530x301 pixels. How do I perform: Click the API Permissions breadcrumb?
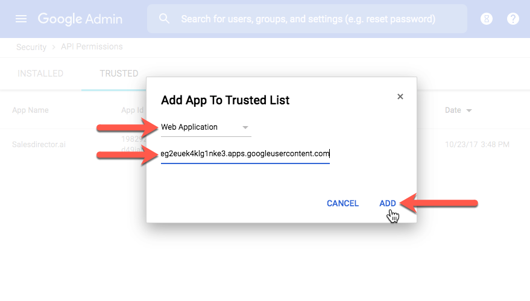pyautogui.click(x=92, y=46)
